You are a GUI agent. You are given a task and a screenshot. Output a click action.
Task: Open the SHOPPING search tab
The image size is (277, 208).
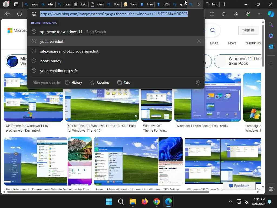253,43
